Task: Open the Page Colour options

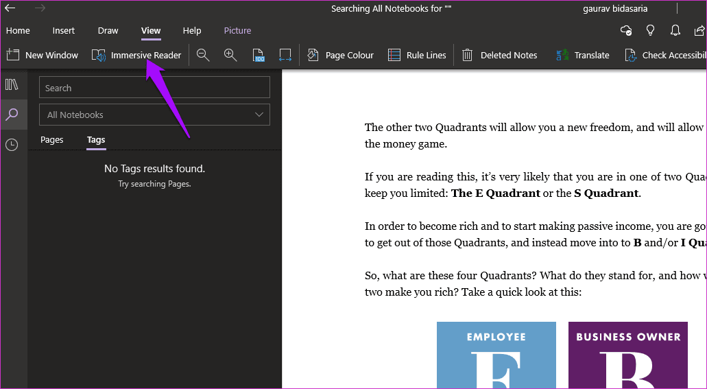Action: 340,55
